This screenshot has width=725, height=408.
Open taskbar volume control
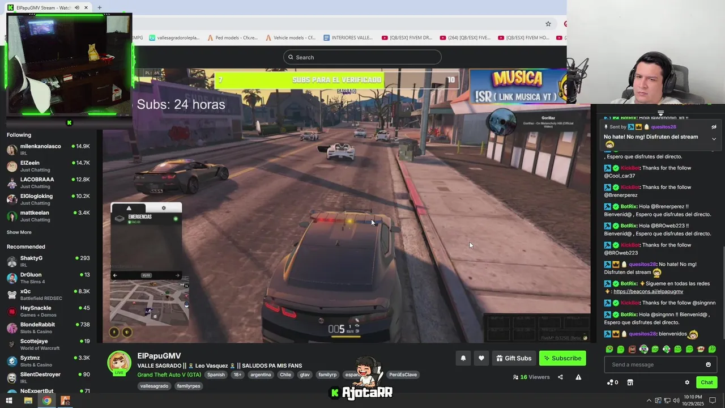[x=676, y=401]
